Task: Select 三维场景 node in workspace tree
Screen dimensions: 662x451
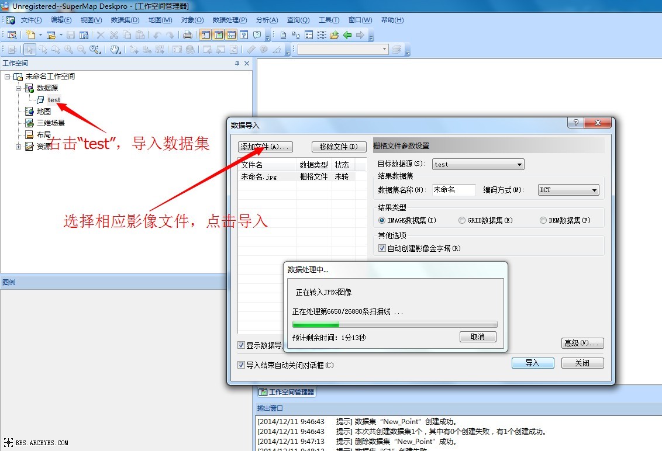Action: coord(51,123)
